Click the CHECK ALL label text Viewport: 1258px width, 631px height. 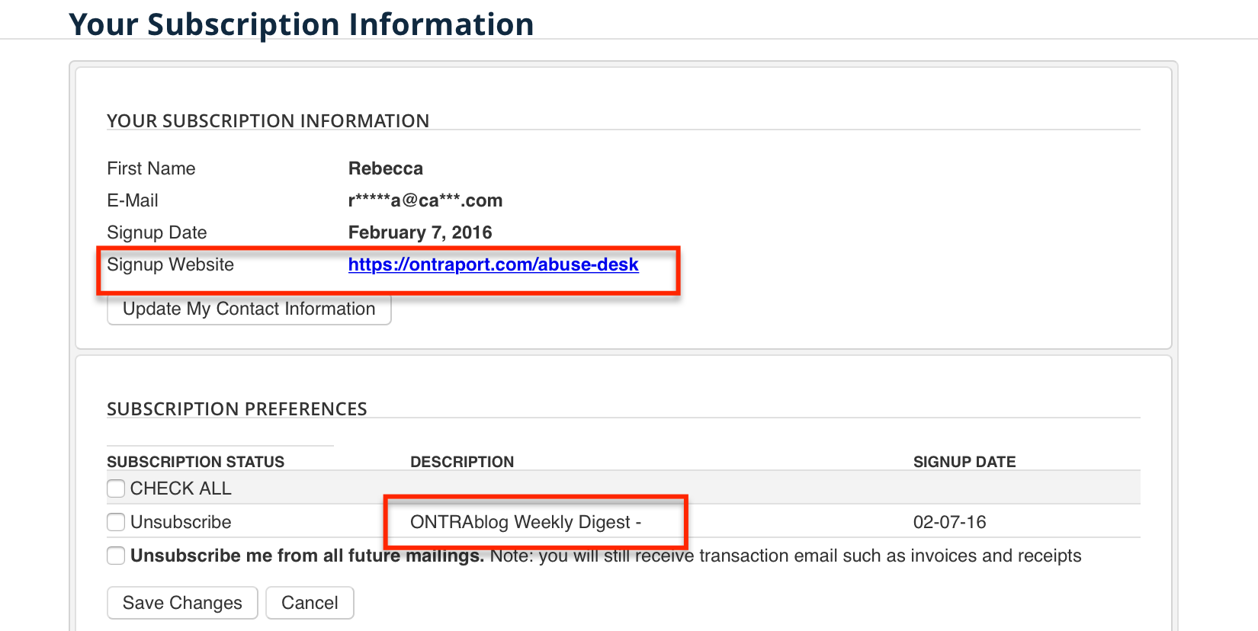[181, 488]
